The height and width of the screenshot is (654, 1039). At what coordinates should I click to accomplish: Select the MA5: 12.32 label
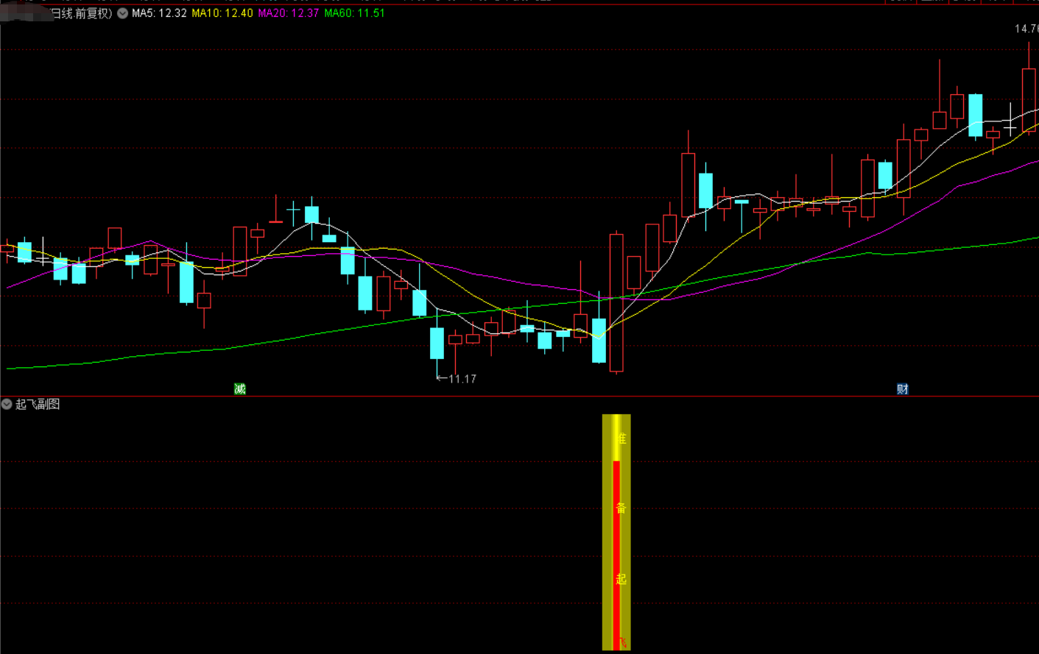pos(159,13)
